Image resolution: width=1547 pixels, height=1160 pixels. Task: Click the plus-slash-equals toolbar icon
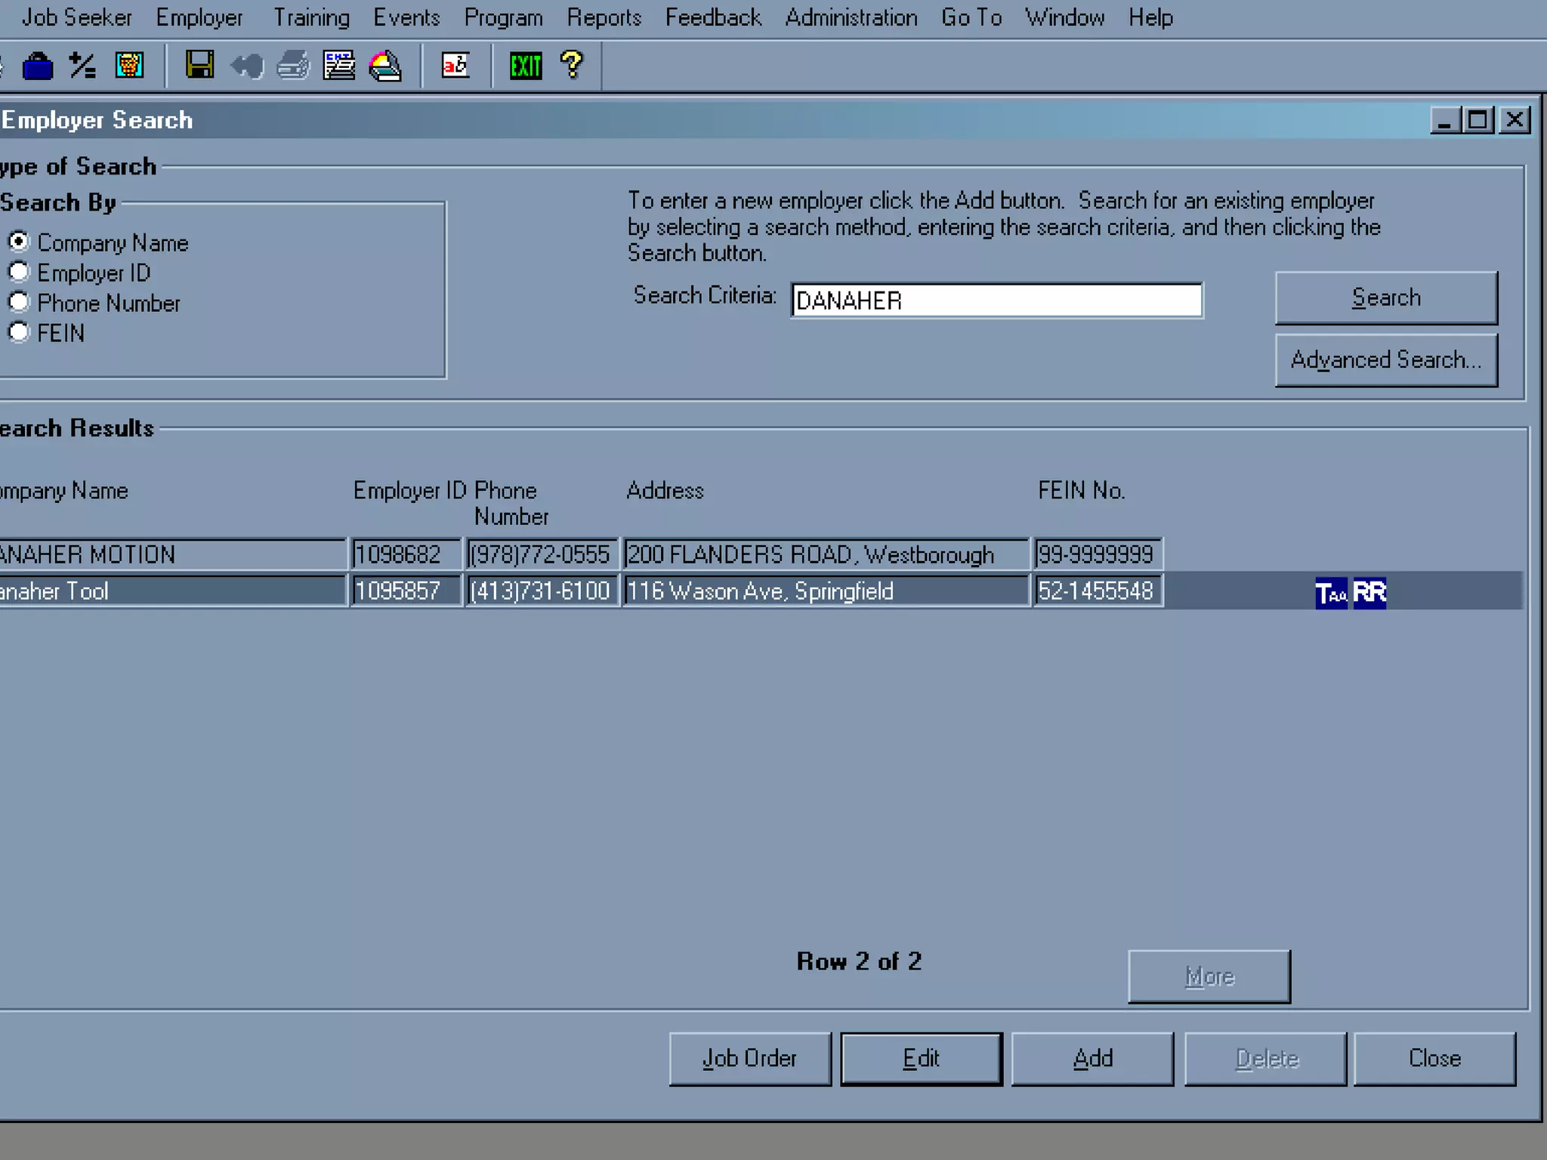click(82, 66)
